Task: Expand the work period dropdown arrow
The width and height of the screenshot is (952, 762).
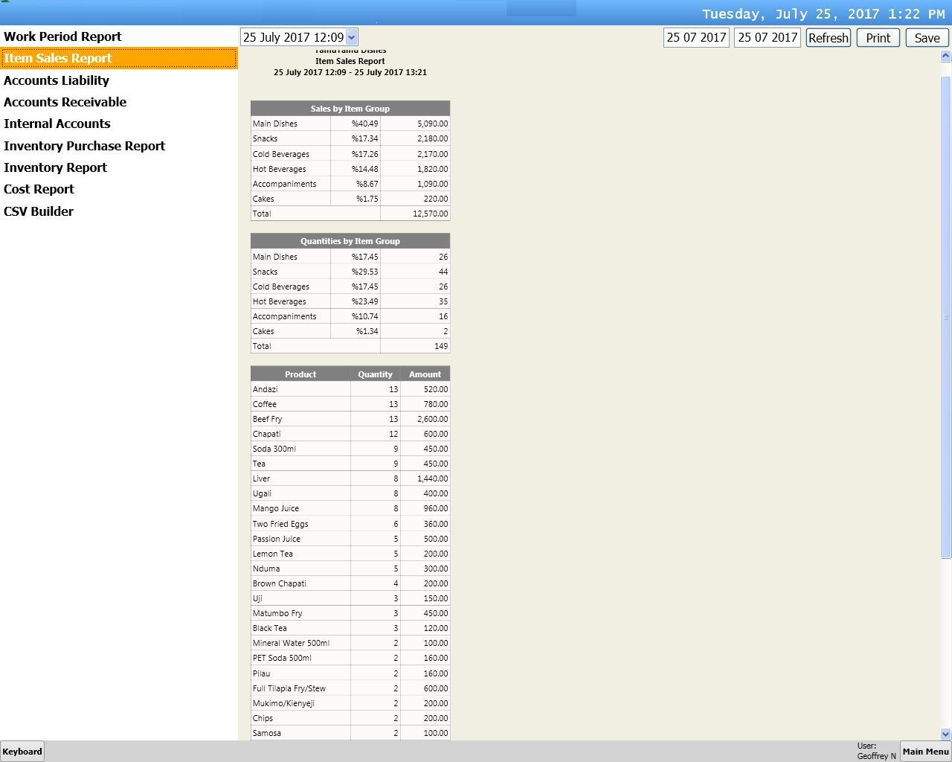Action: click(352, 37)
